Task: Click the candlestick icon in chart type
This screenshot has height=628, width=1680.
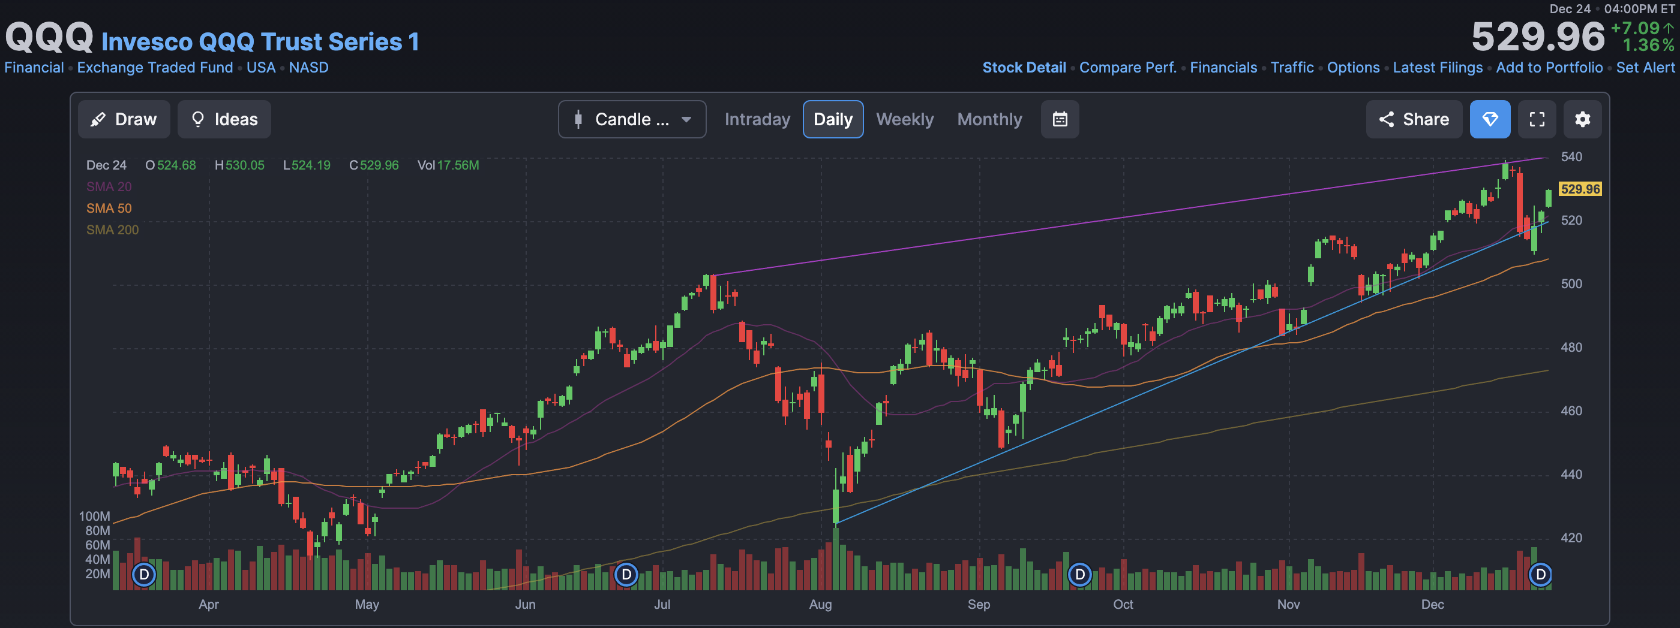Action: click(x=578, y=119)
